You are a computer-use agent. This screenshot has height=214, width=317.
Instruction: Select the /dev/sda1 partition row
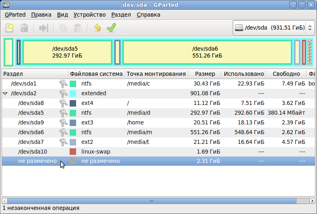click(x=158, y=83)
